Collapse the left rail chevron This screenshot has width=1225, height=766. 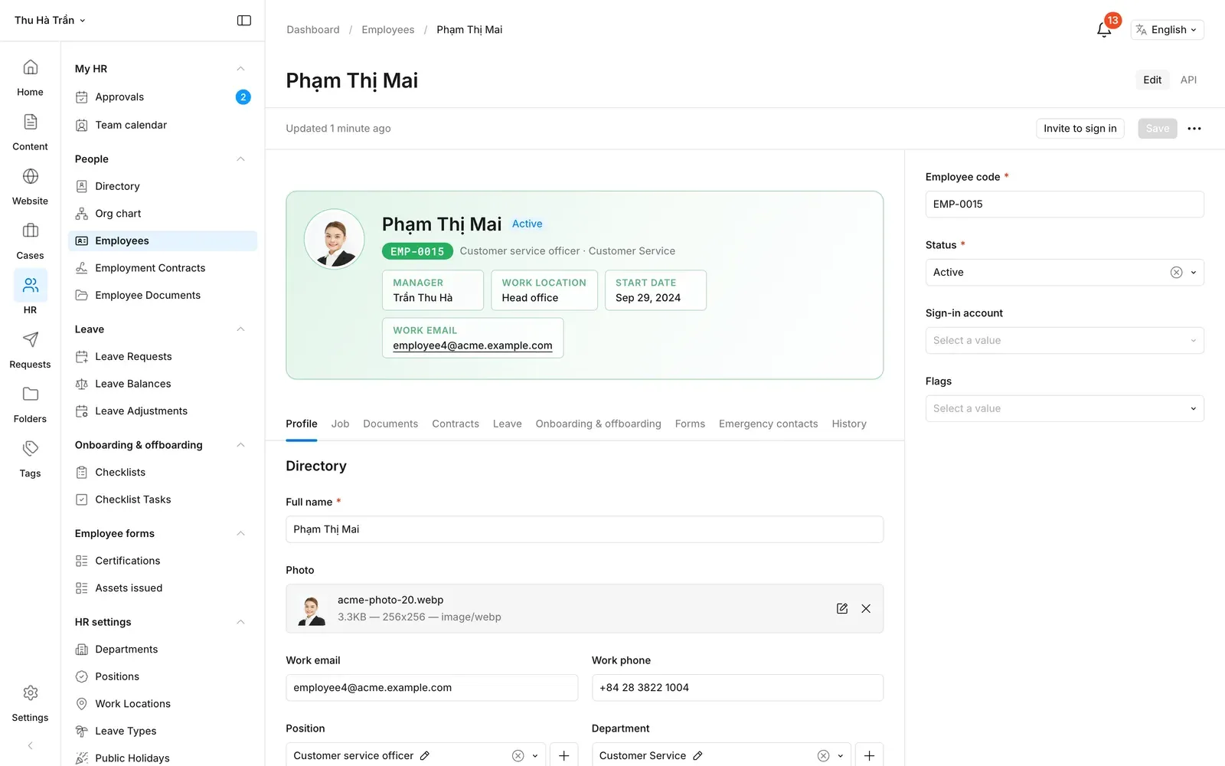coord(30,746)
